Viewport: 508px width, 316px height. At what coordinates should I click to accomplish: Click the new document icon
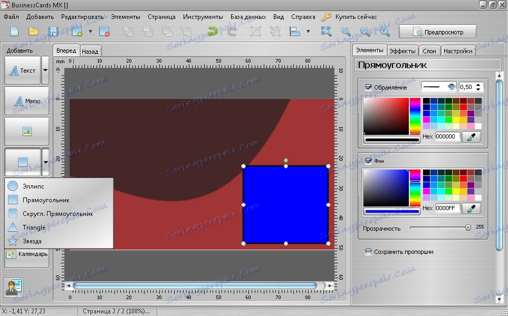pyautogui.click(x=14, y=32)
